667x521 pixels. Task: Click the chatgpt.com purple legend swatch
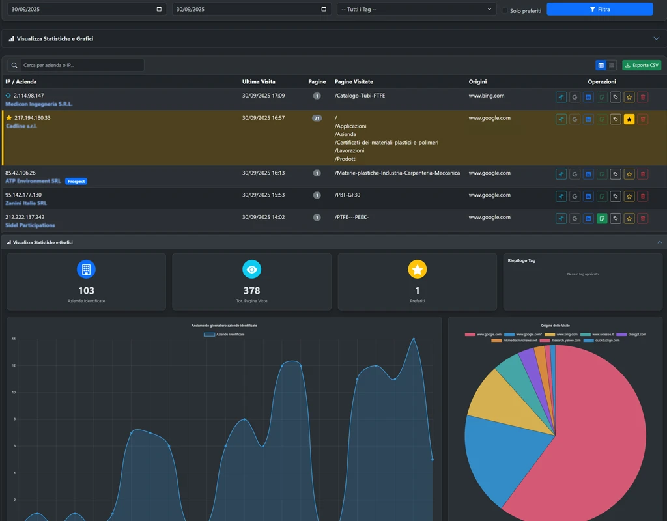click(x=621, y=335)
